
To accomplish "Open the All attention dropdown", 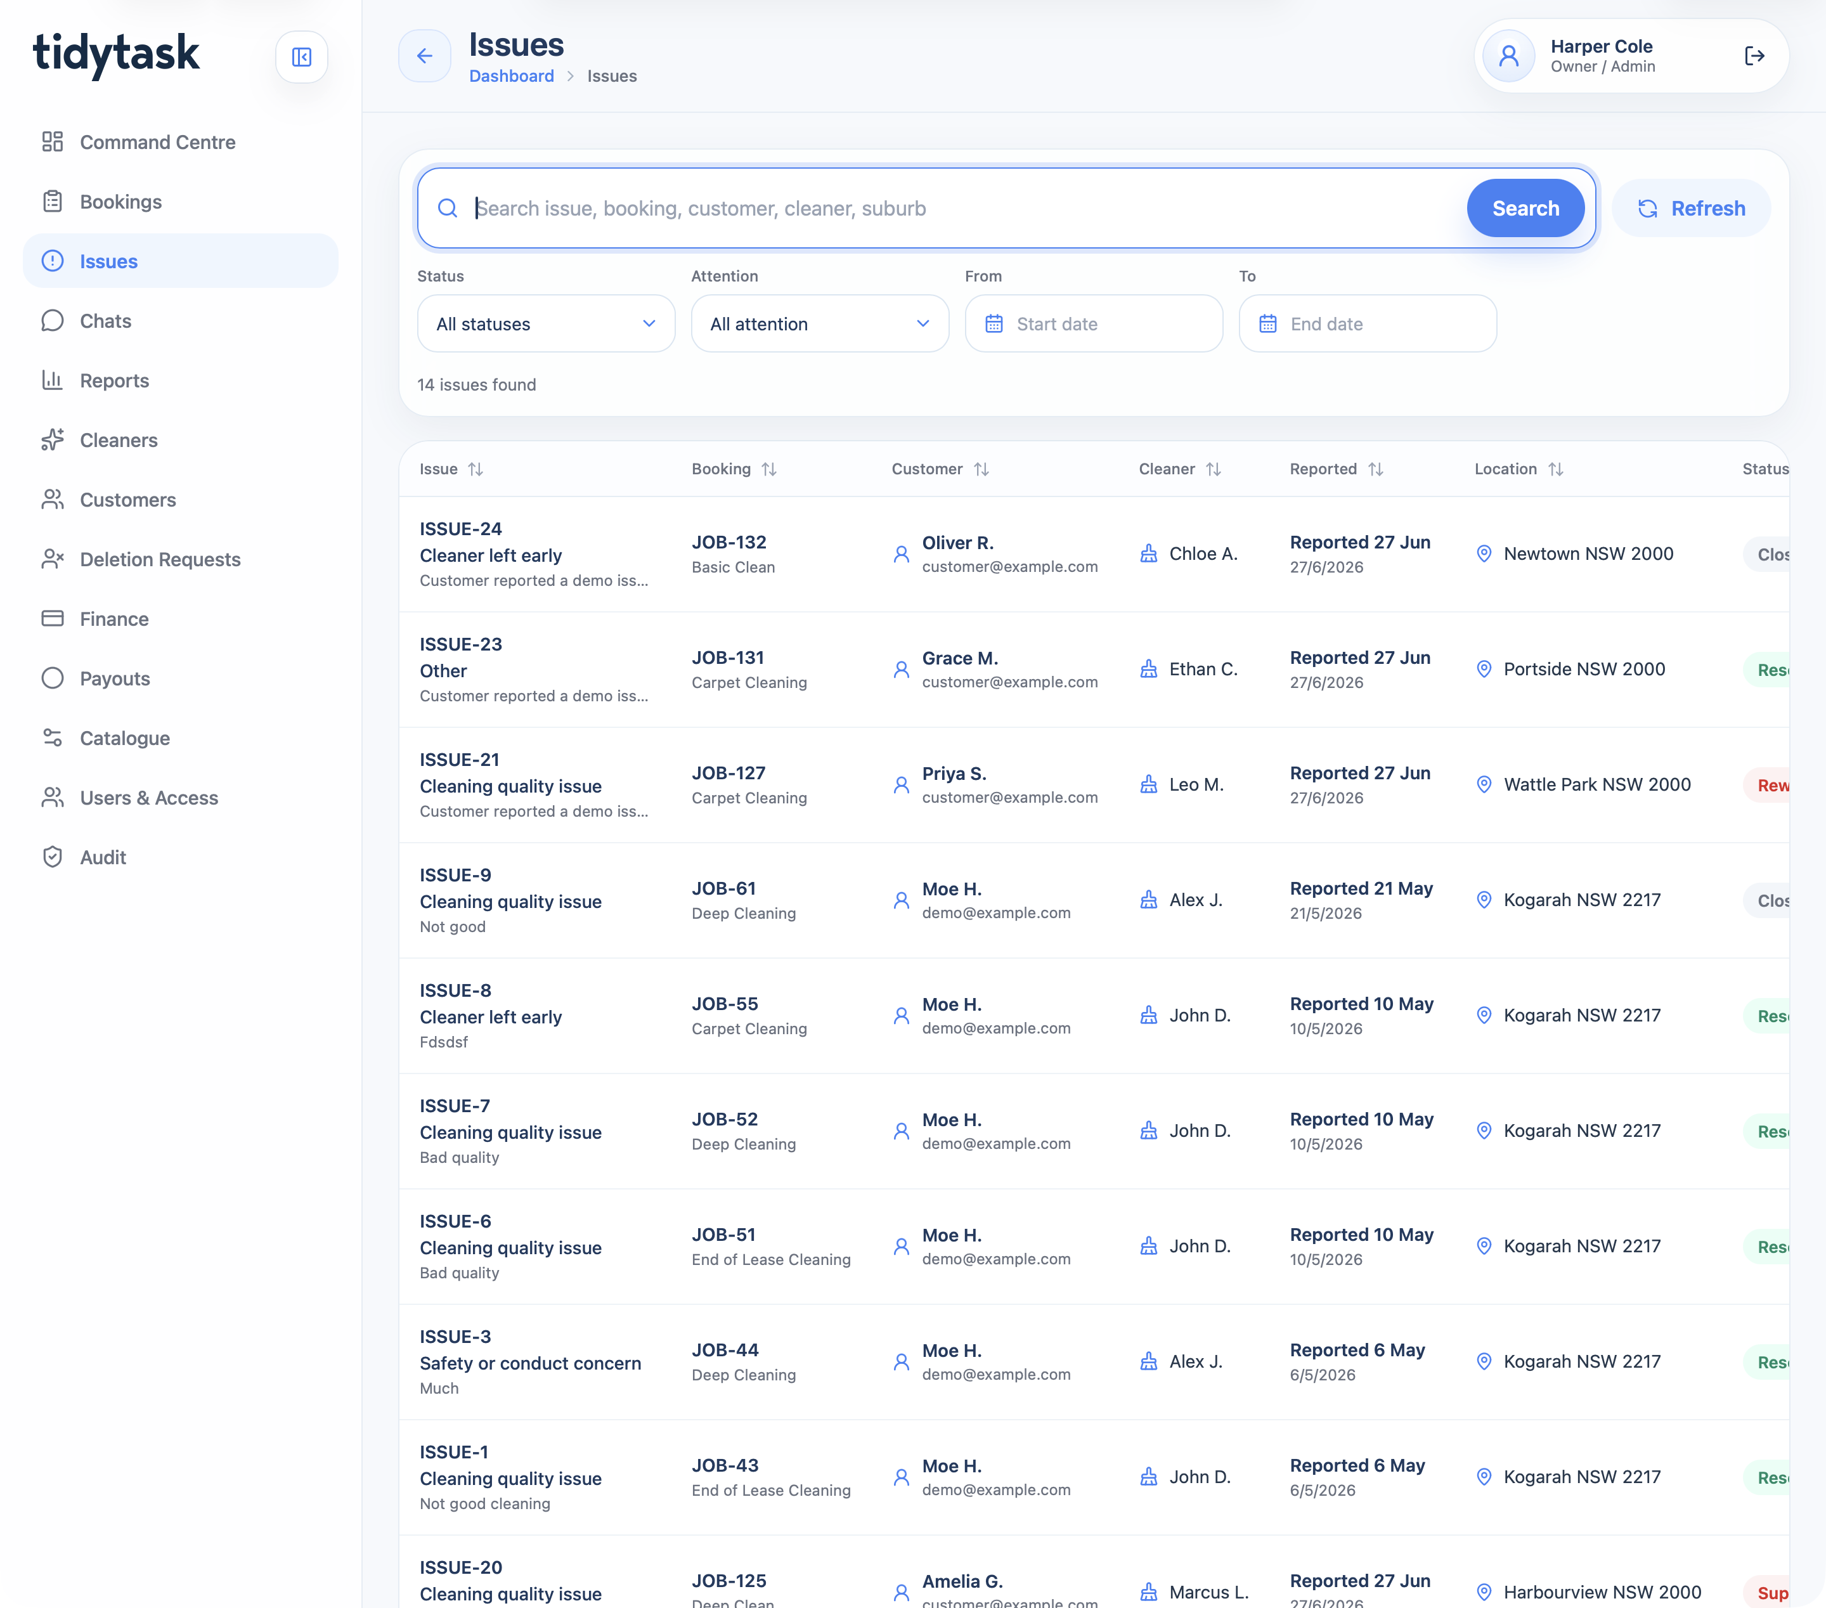I will coord(819,323).
